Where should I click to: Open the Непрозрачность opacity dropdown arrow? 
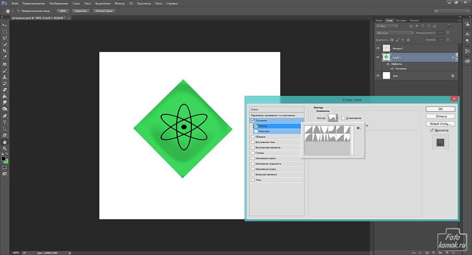448,33
